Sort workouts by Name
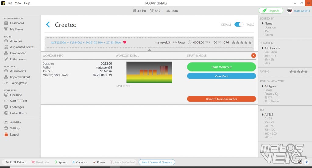The height and width of the screenshot is (168, 312). [268, 23]
